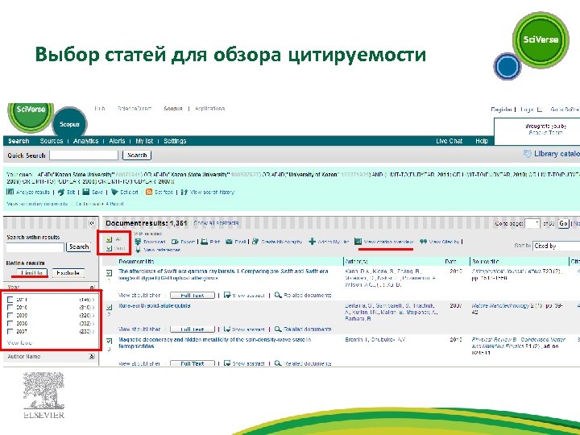Click the Search within results input field
580x435 pixels.
coord(35,247)
